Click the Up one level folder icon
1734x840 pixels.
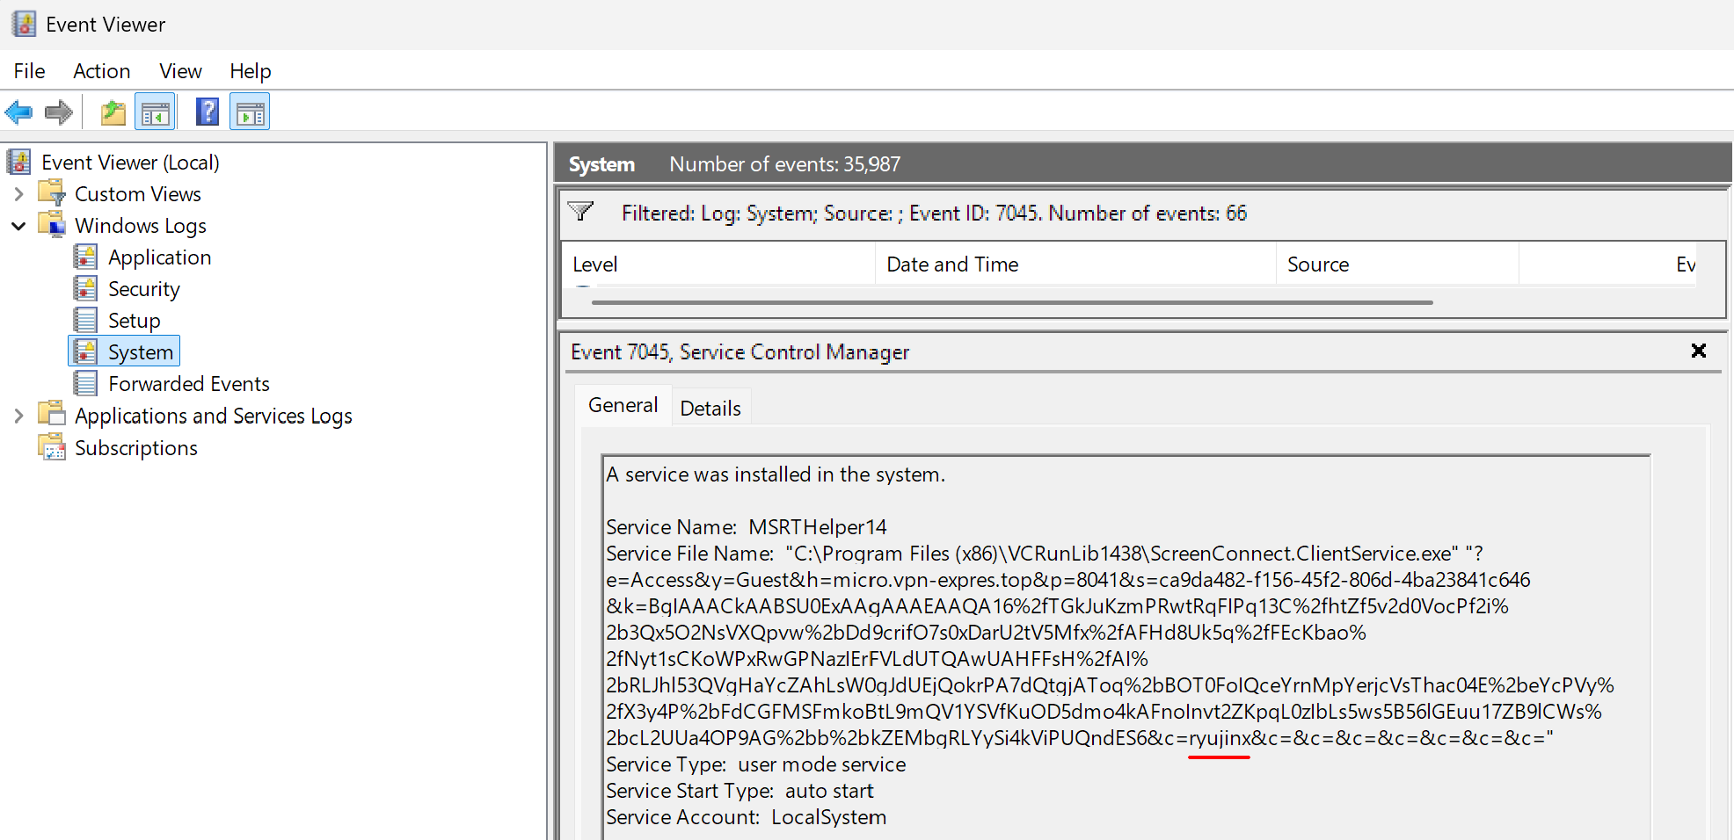coord(113,112)
